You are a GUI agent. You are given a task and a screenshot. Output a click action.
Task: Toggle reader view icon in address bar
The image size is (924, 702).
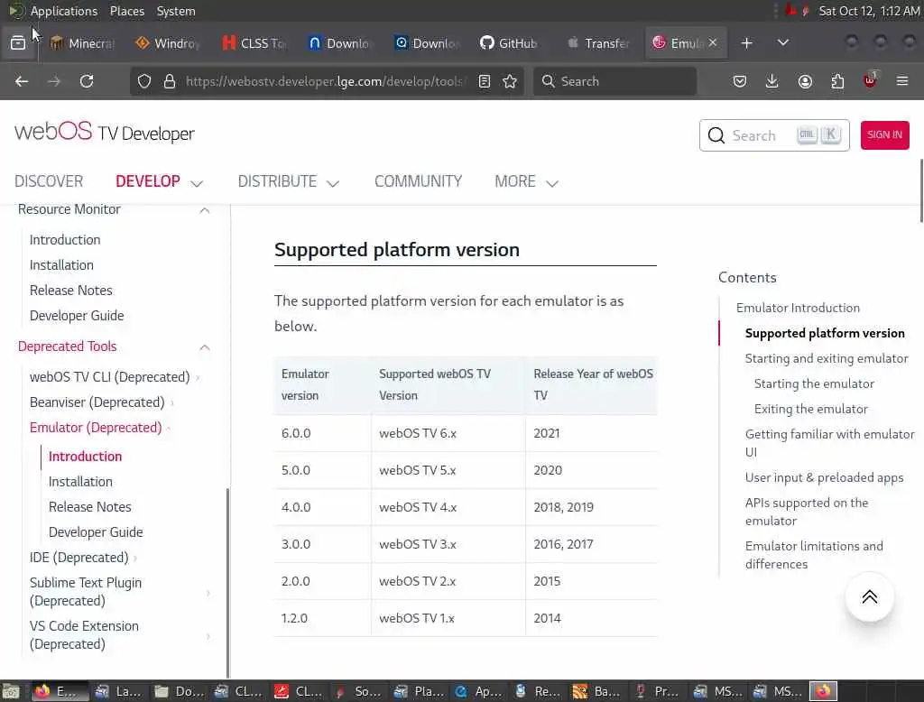485,81
